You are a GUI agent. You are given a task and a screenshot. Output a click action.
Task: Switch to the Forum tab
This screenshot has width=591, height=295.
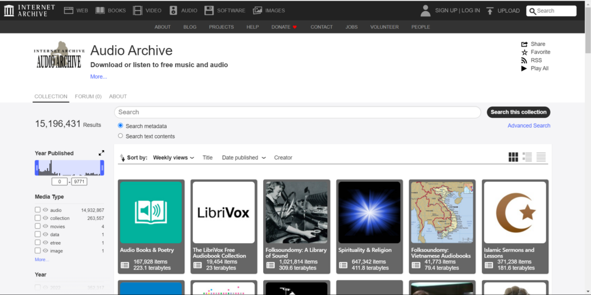click(x=88, y=96)
